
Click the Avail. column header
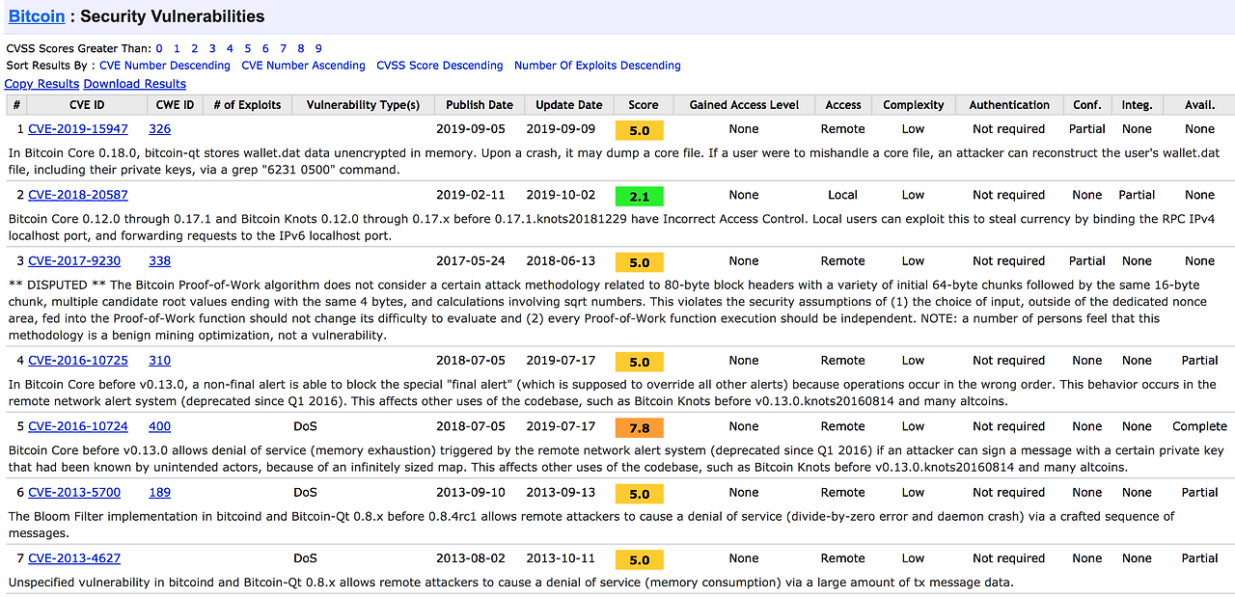[x=1200, y=105]
